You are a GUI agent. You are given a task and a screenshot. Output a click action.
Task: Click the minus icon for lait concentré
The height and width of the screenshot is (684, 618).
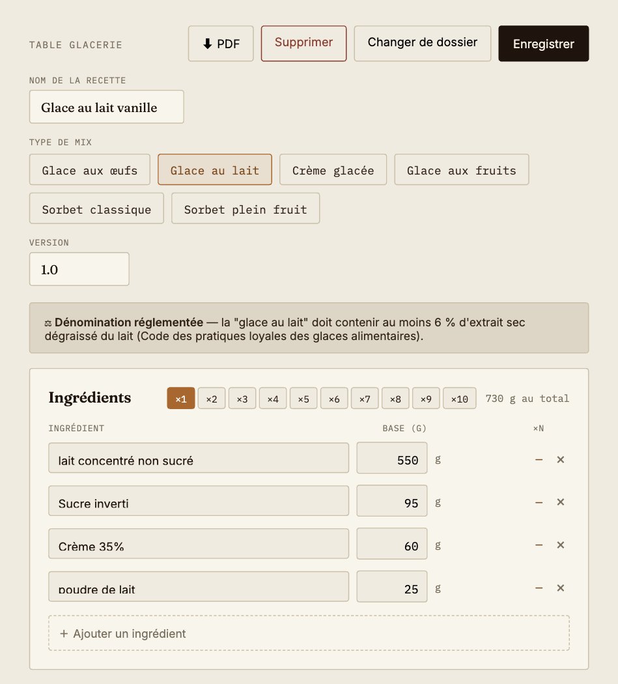[x=539, y=460]
